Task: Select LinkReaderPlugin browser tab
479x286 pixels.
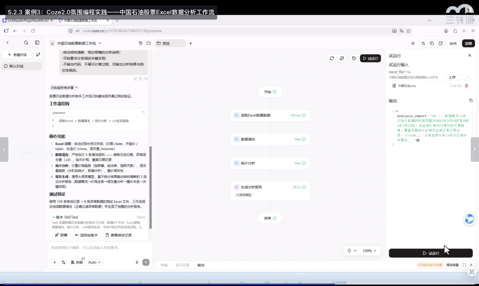Action: (x=27, y=20)
